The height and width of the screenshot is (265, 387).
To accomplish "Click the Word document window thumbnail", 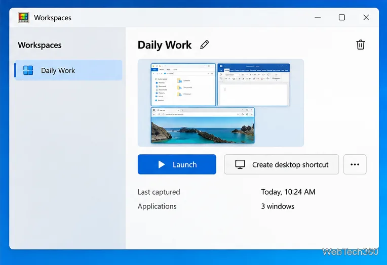I will pos(253,84).
